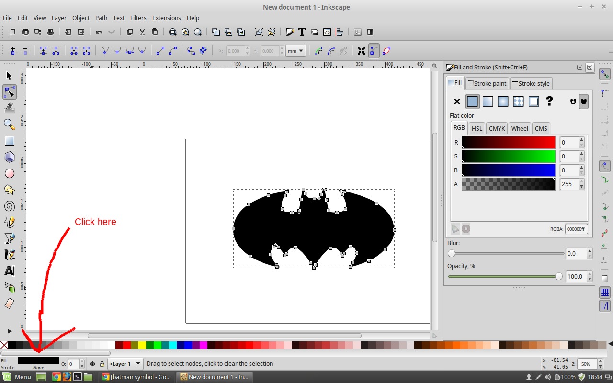Open the mm units dropdown
This screenshot has width=613, height=383.
click(x=295, y=51)
